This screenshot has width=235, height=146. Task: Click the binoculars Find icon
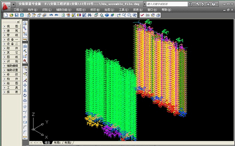pos(89,15)
